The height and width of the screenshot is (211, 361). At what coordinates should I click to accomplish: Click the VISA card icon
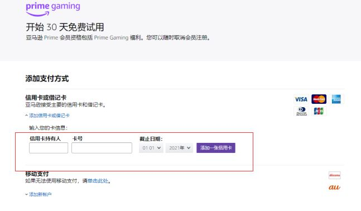(301, 99)
